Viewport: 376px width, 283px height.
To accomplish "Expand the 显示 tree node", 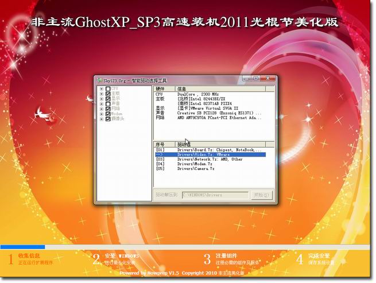I will click(x=102, y=99).
